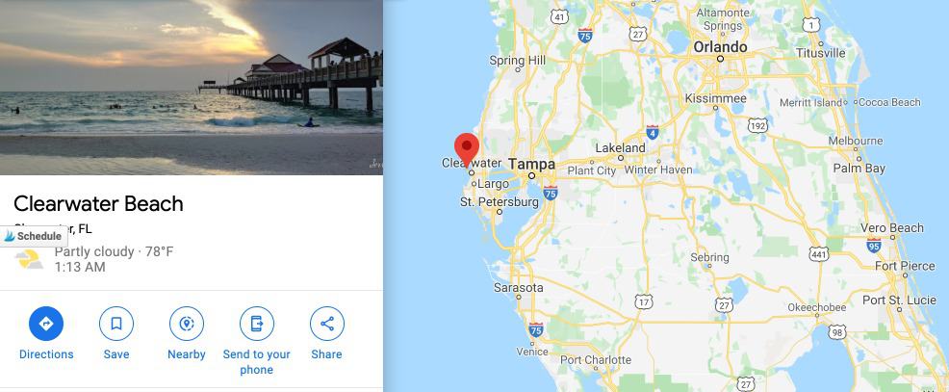
Task: Click the partly cloudy weather icon
Action: pos(29,259)
